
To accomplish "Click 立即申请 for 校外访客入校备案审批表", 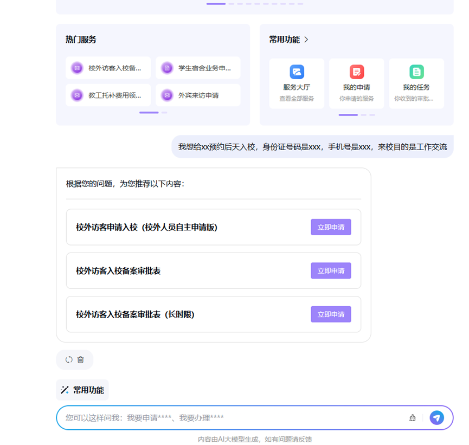I will [x=330, y=270].
